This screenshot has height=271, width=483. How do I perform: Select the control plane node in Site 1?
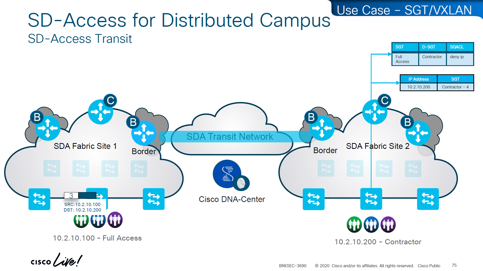(101, 112)
